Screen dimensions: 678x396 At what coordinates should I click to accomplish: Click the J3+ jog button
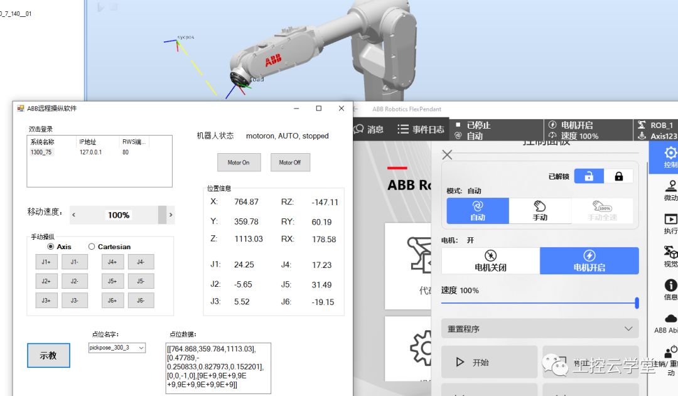click(x=46, y=301)
